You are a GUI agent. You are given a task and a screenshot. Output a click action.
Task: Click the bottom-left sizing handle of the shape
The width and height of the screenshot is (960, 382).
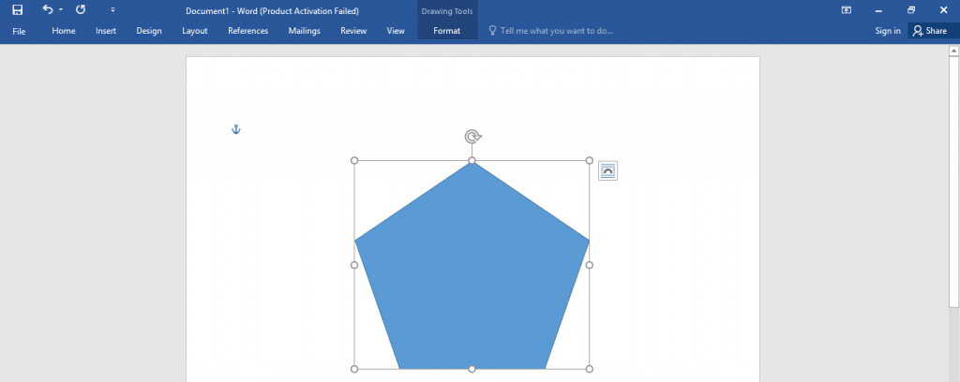pos(353,369)
